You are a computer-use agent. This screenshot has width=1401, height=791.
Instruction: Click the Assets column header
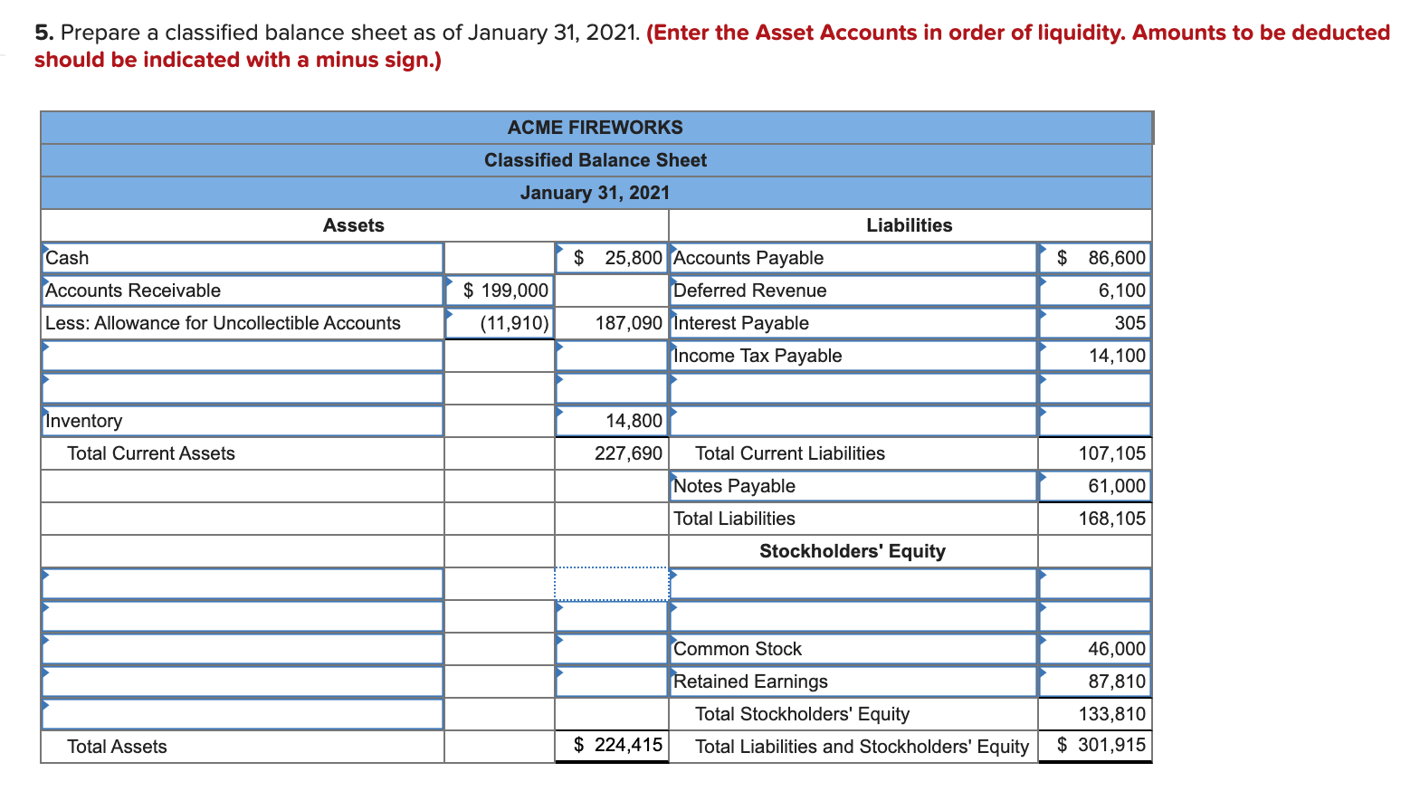[353, 225]
